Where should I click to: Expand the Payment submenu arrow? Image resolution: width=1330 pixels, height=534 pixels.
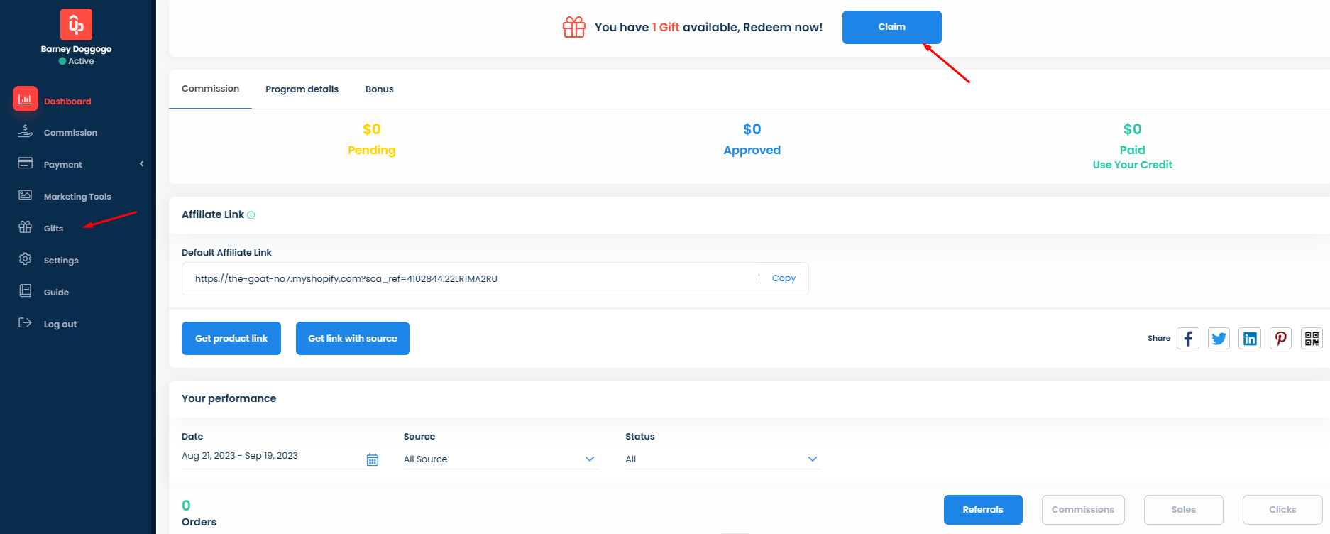(x=141, y=164)
